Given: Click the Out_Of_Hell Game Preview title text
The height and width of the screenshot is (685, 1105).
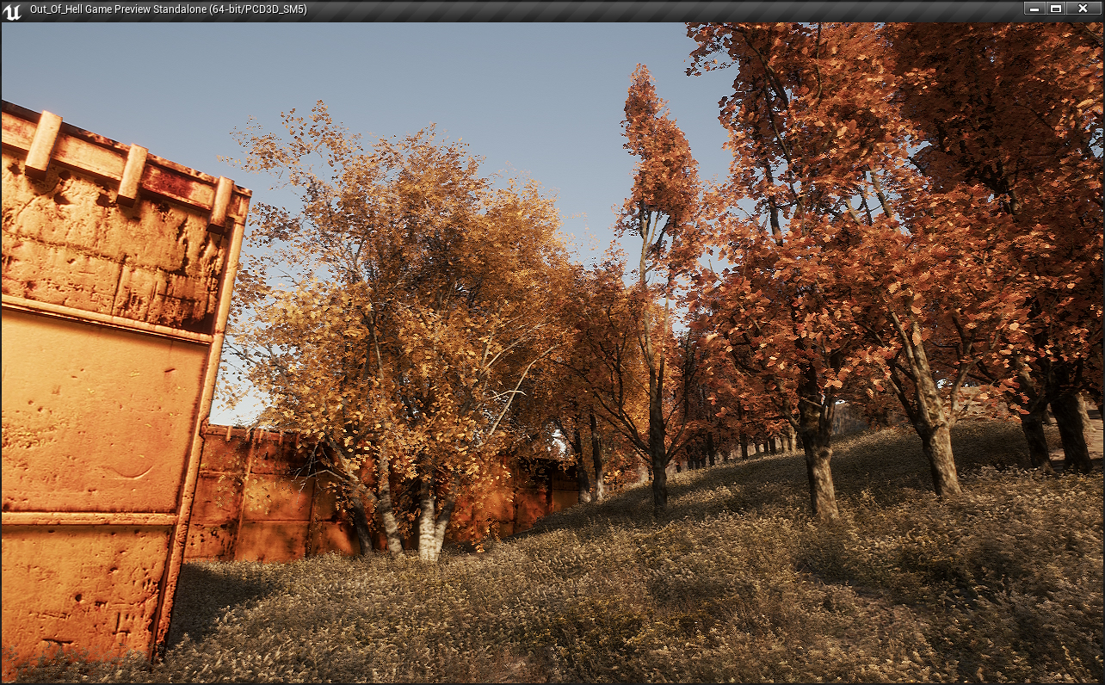Looking at the screenshot, I should (x=168, y=9).
